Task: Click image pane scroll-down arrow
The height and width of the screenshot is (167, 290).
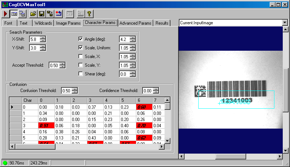Action: click(x=286, y=151)
